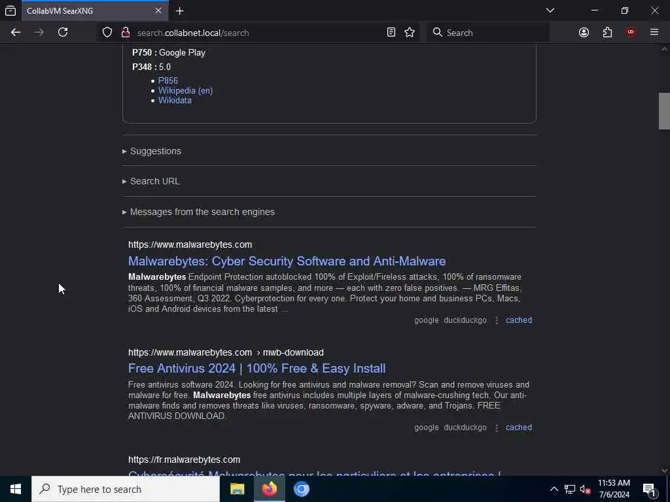670x502 pixels.
Task: Open the muted volume tray icon
Action: click(x=585, y=489)
